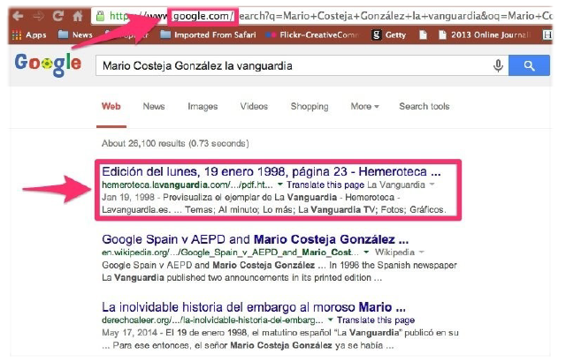Click Translate this page for derechoaleer result
Image resolution: width=566 pixels, height=362 pixels.
pyautogui.click(x=376, y=320)
